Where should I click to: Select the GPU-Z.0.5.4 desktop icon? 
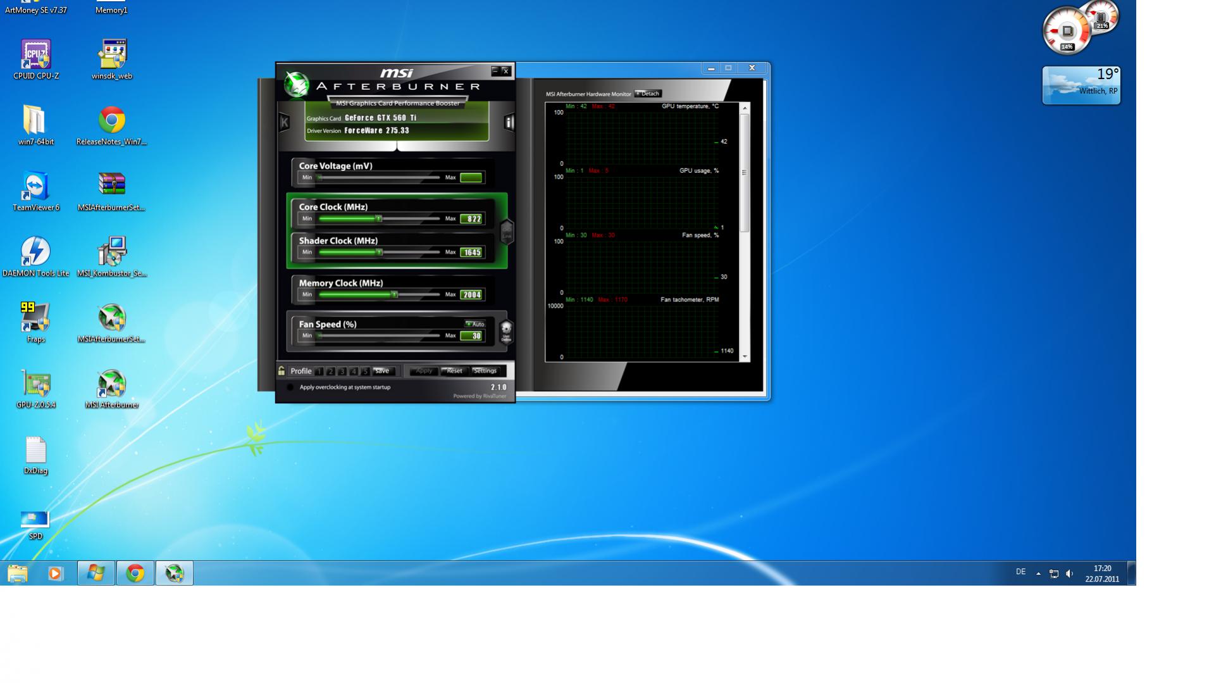[36, 389]
